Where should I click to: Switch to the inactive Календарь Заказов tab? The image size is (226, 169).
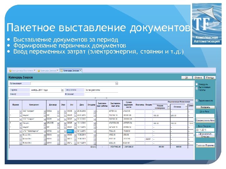48,70
